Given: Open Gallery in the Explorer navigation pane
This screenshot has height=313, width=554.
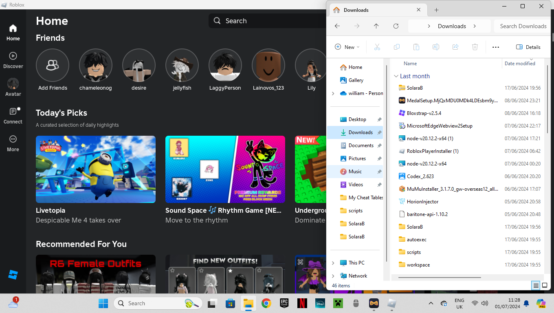Looking at the screenshot, I should pos(356,80).
